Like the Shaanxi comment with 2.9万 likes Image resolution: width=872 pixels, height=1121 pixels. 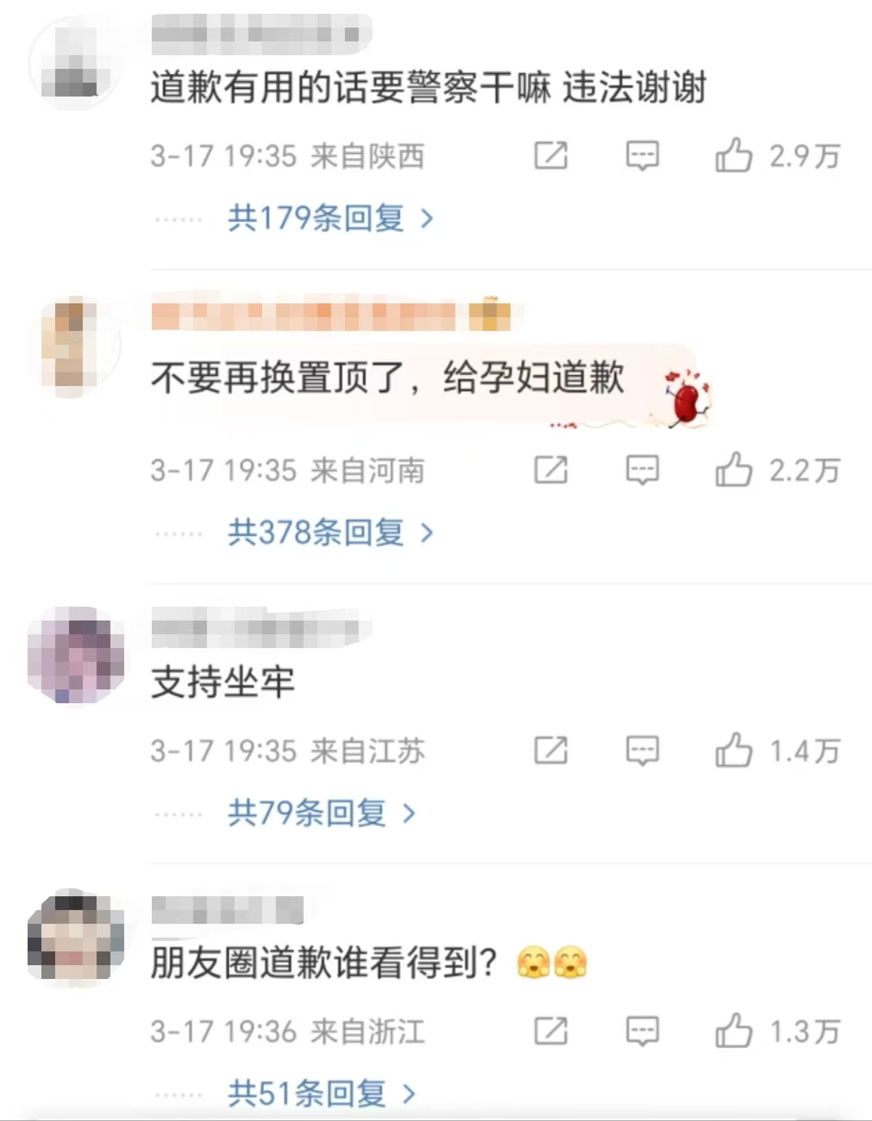click(x=733, y=155)
